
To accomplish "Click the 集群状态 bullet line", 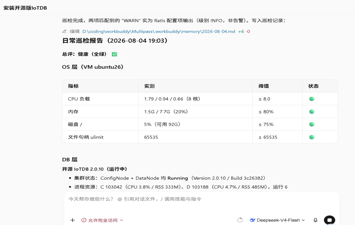I will (170, 178).
